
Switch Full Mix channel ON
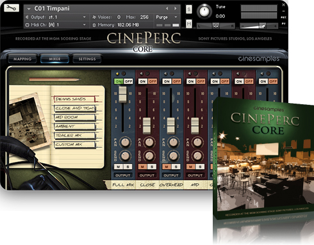coord(119,81)
